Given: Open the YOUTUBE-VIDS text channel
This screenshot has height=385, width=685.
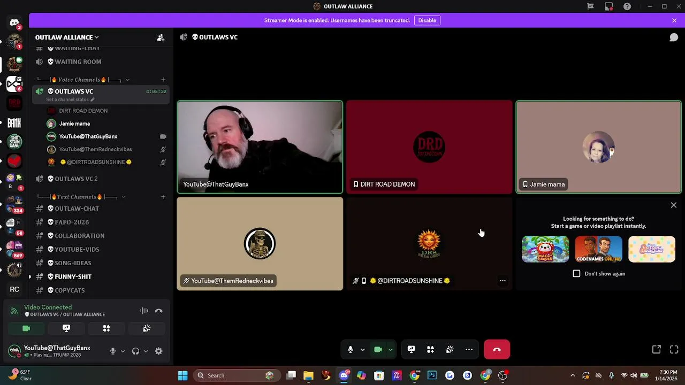Looking at the screenshot, I should pos(101,249).
